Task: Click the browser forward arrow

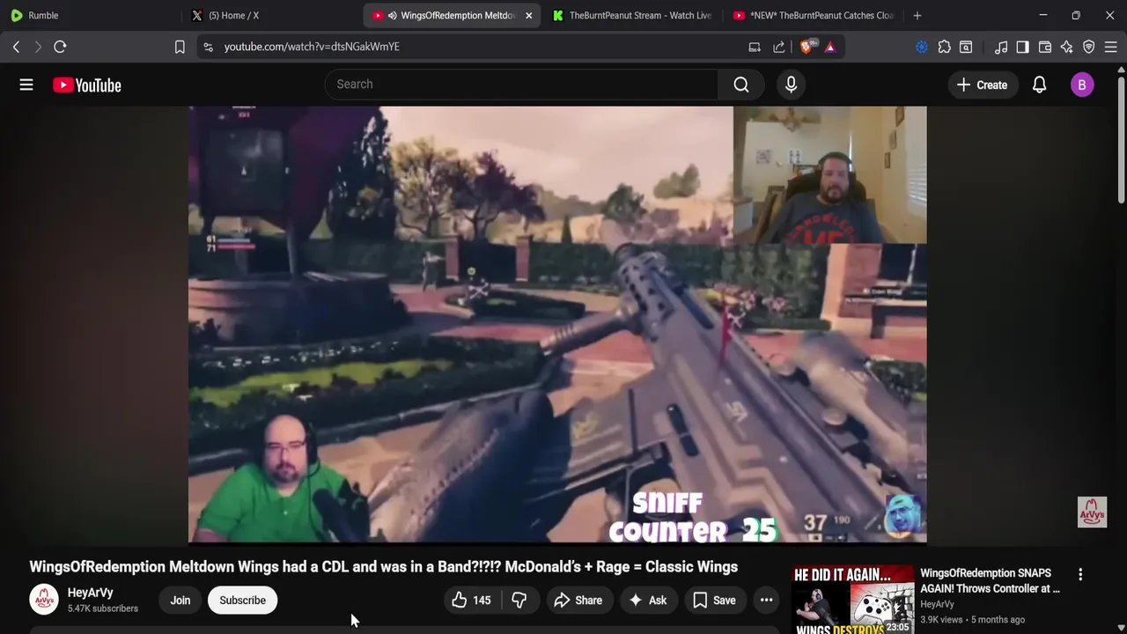Action: 38,47
